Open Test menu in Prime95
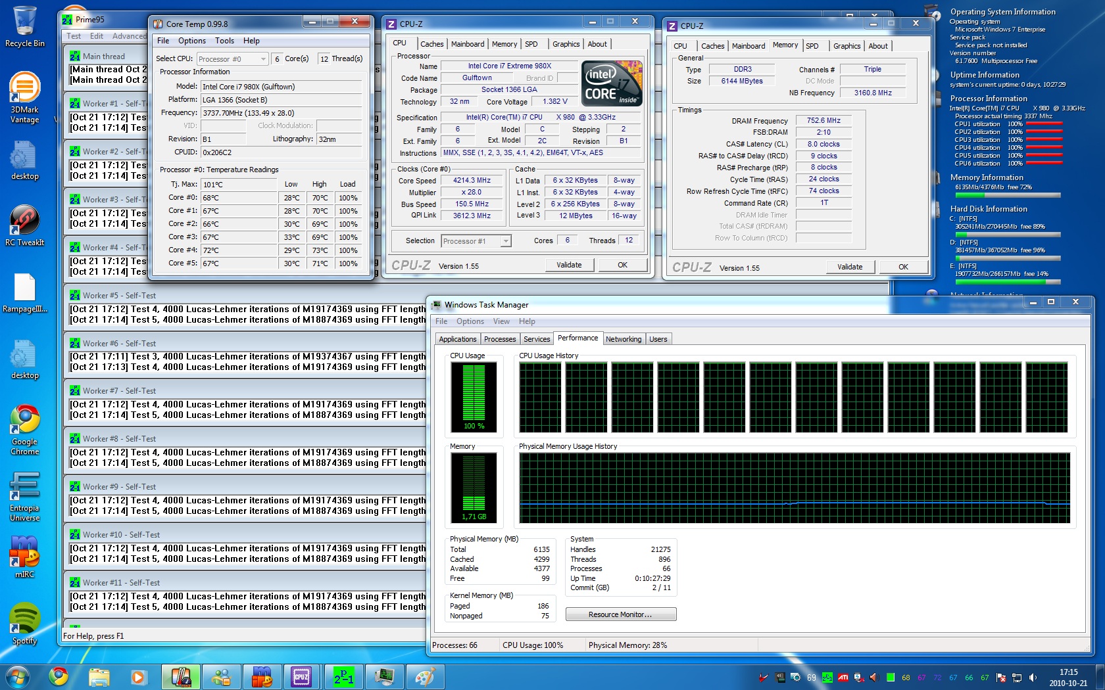 tap(74, 36)
